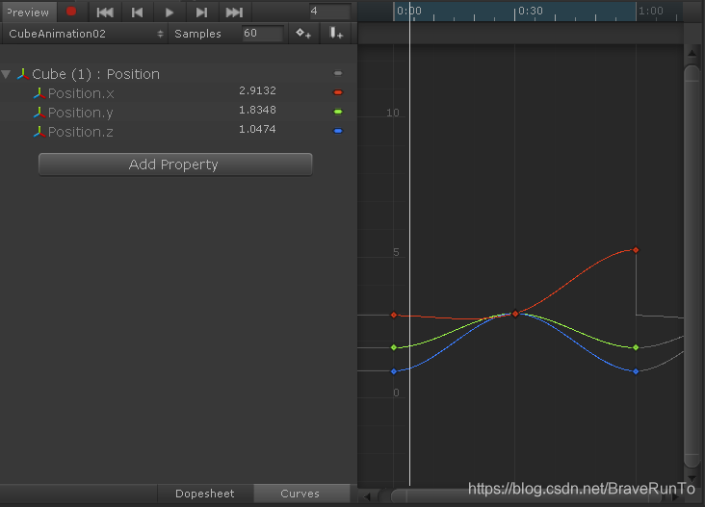Enable the red record keyframe button
Image resolution: width=705 pixels, height=507 pixels.
71,12
